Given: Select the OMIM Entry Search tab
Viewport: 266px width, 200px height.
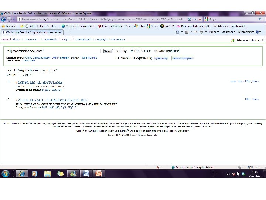Looking at the screenshot, I should [32, 32].
